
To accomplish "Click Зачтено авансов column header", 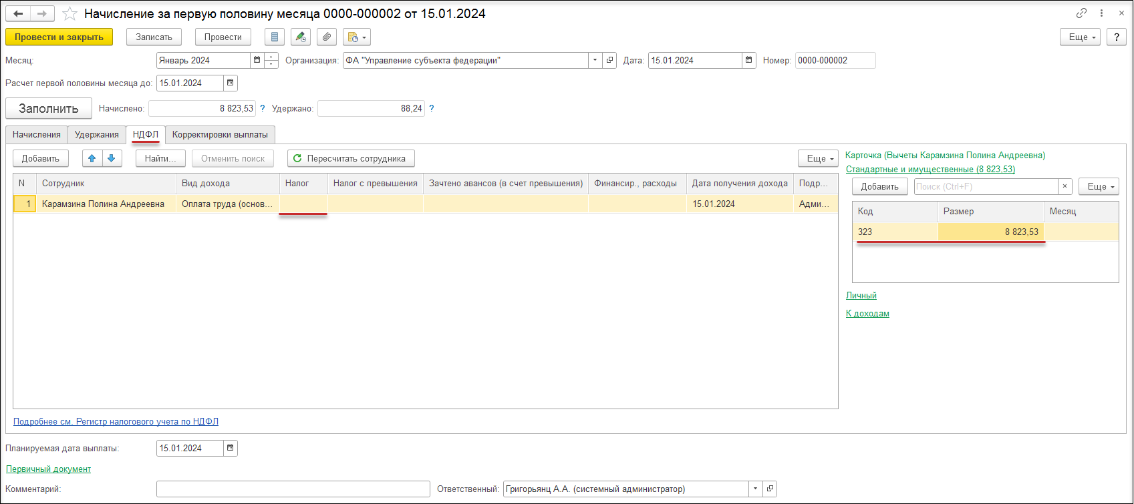I will pyautogui.click(x=506, y=183).
